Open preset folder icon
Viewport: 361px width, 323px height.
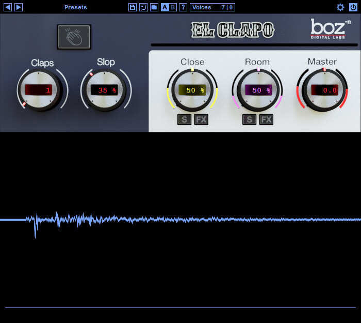pos(154,7)
